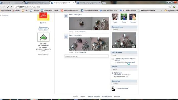
Task: Open the single brooch photo thumbnail
Action: [80, 23]
